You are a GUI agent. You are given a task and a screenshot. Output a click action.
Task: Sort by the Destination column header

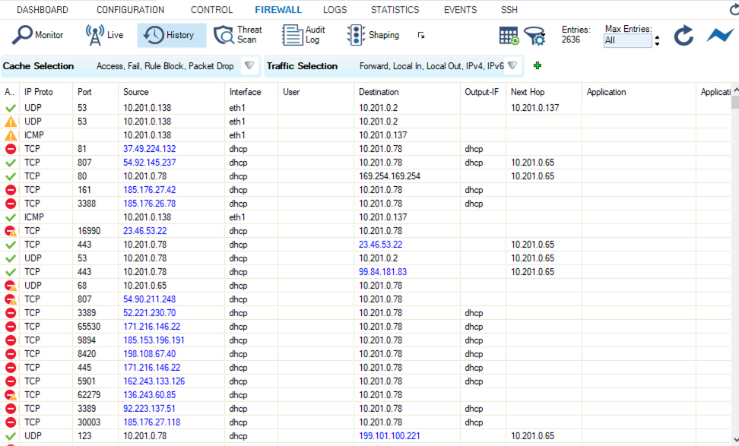379,92
